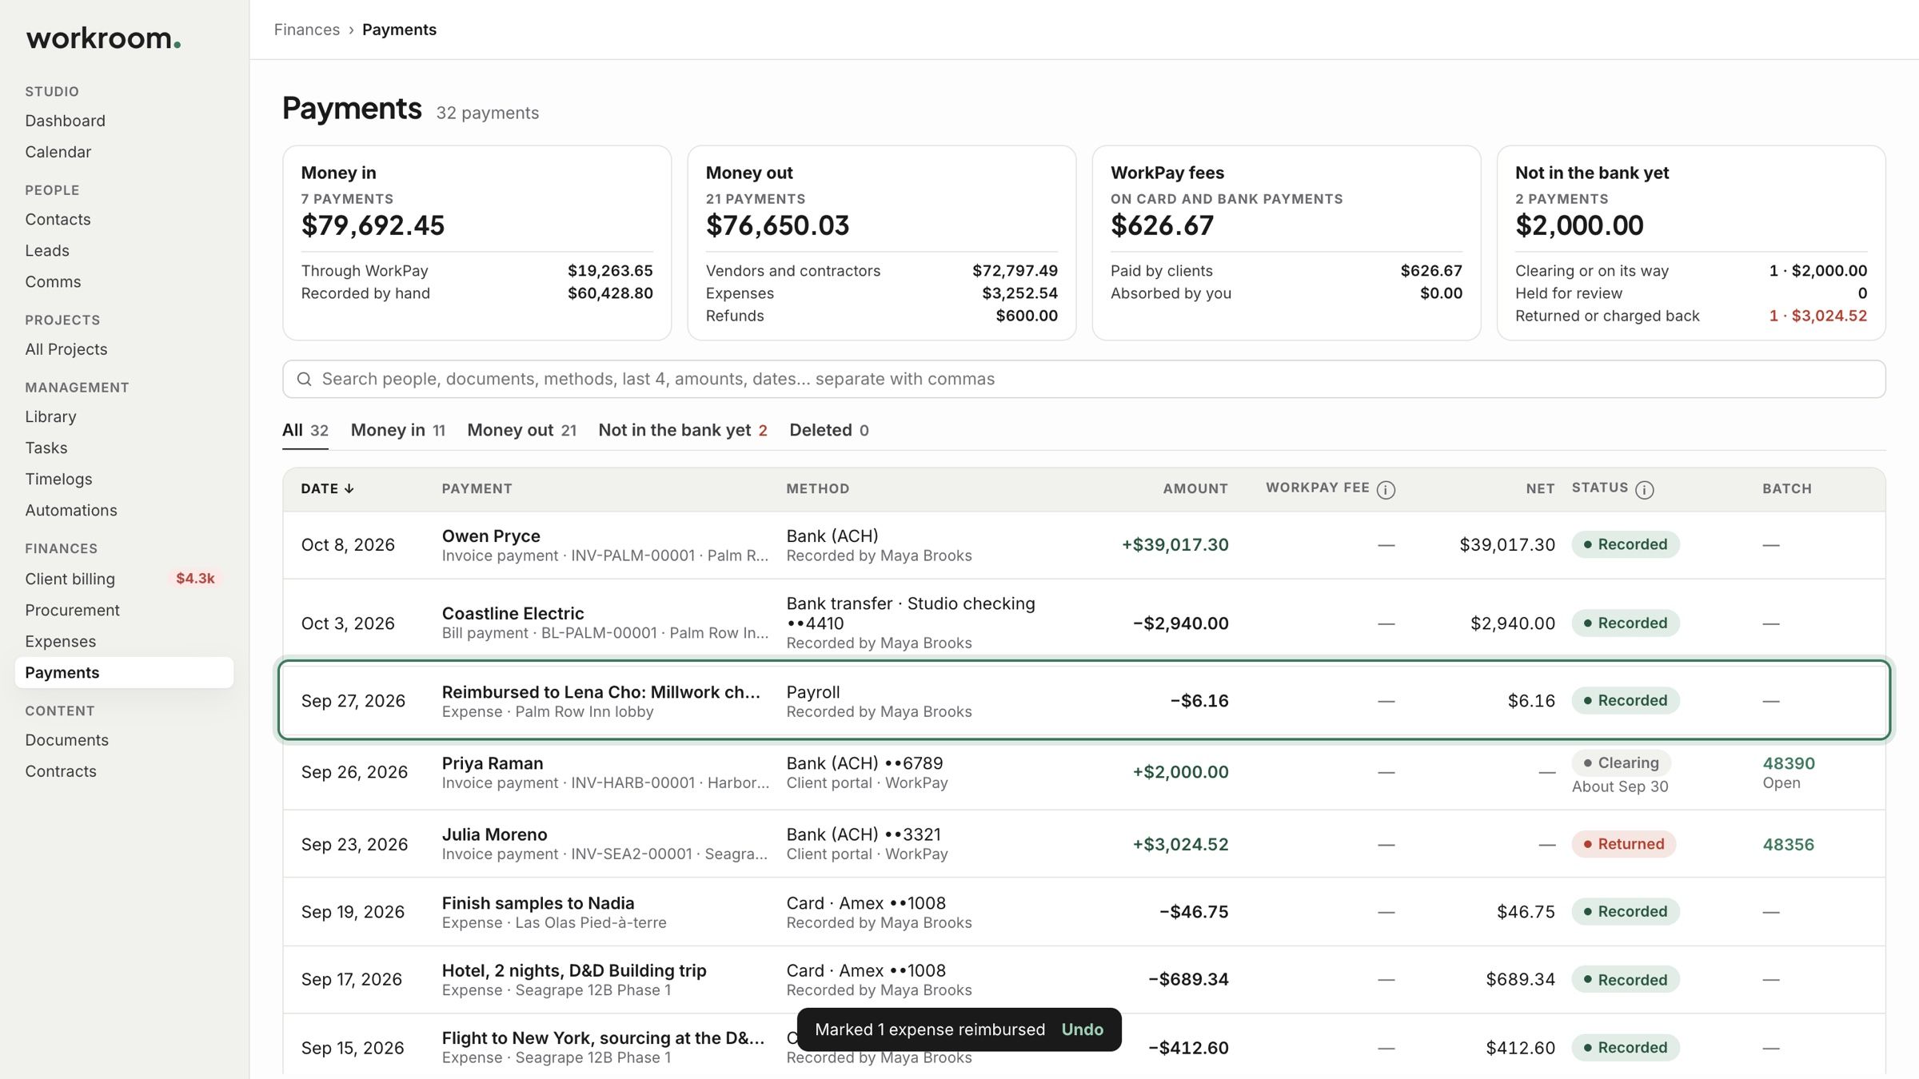This screenshot has height=1079, width=1919.
Task: Open Automations
Action: (70, 510)
